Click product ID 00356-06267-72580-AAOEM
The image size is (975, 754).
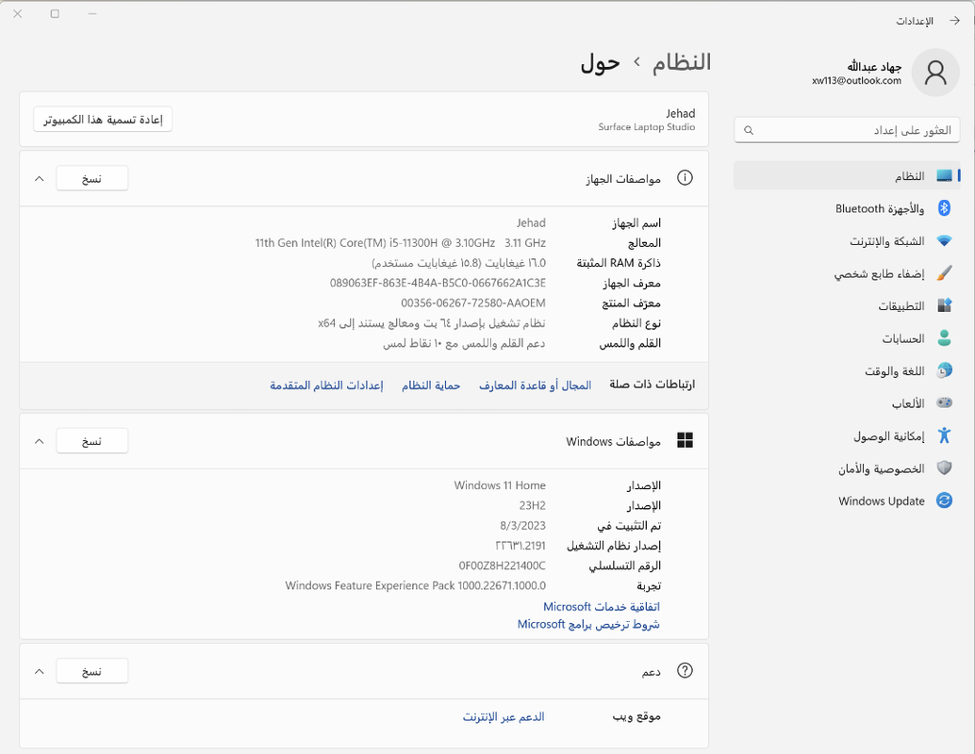(473, 303)
